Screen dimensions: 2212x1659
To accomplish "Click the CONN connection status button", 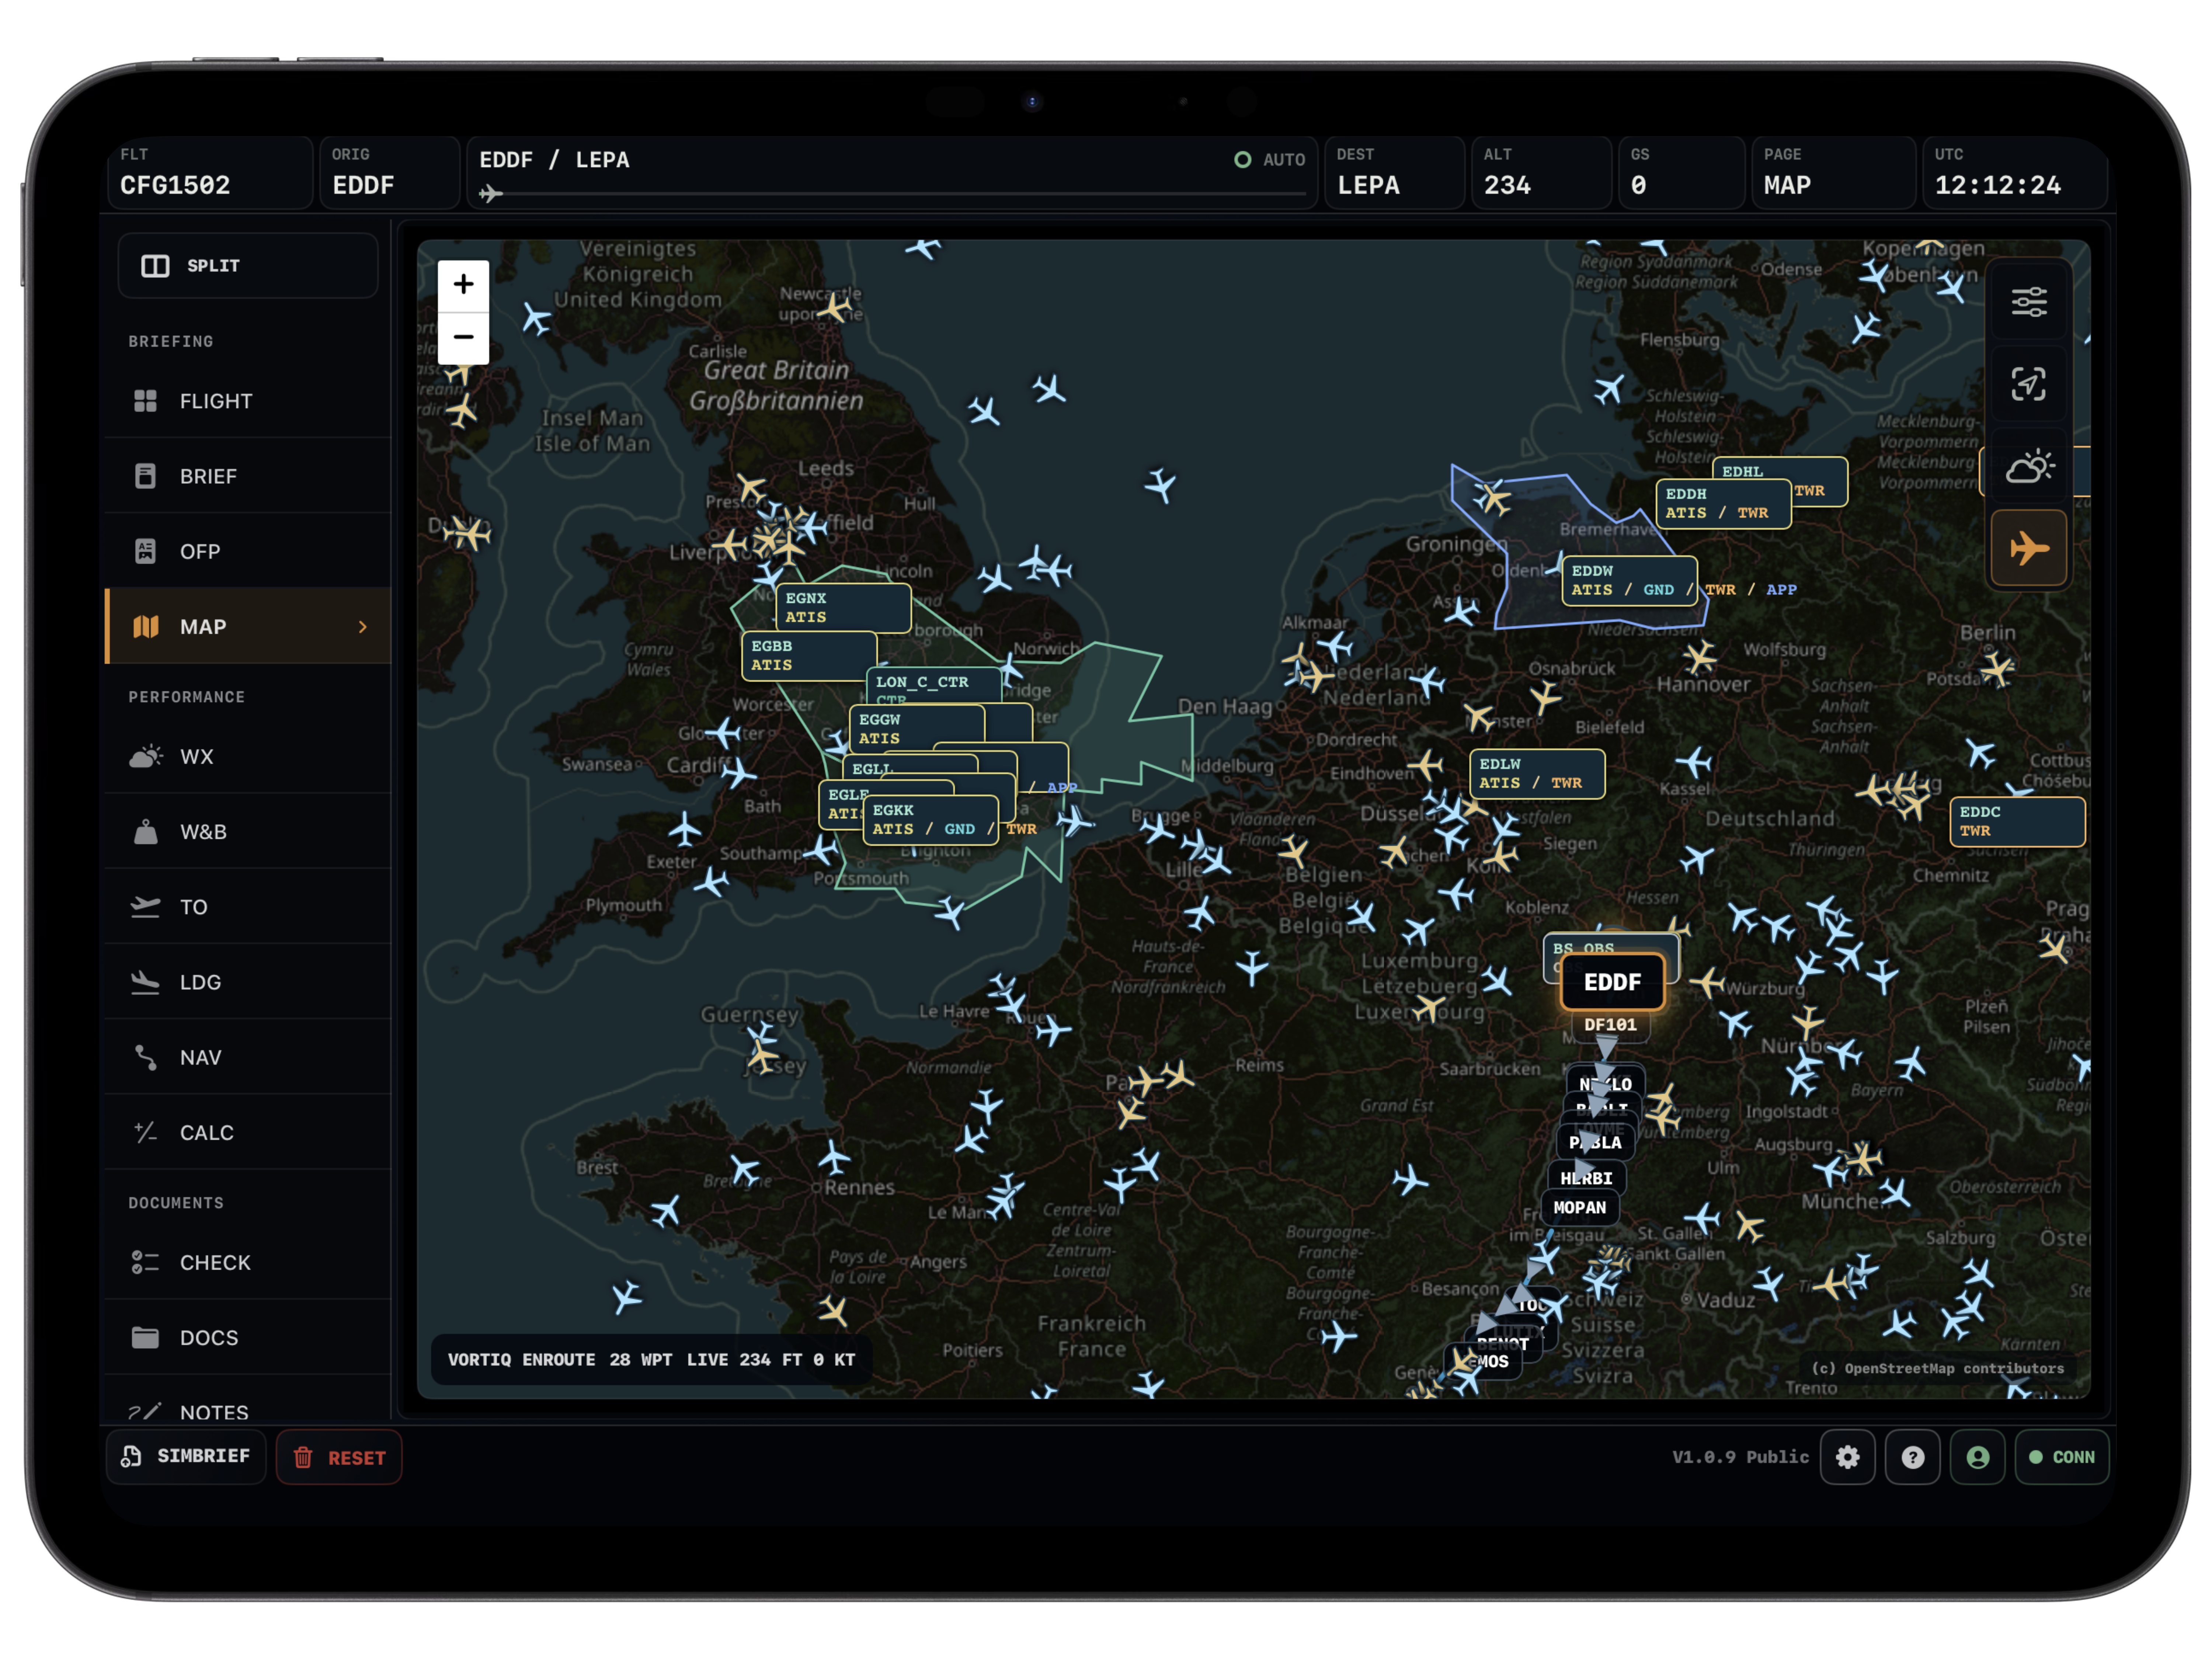I will click(x=2062, y=1457).
